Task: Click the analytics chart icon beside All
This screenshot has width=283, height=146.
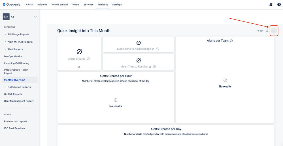Action: pyautogui.click(x=6, y=17)
